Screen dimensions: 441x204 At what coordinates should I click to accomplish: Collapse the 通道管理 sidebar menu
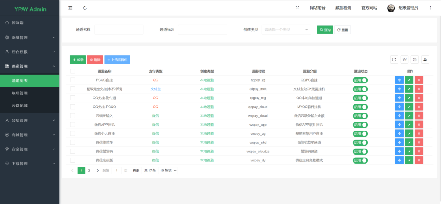click(30, 66)
